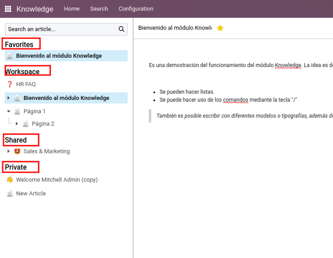Viewport: 333px width, 258px height.
Task: Open the Página 1 article
Action: 34,111
